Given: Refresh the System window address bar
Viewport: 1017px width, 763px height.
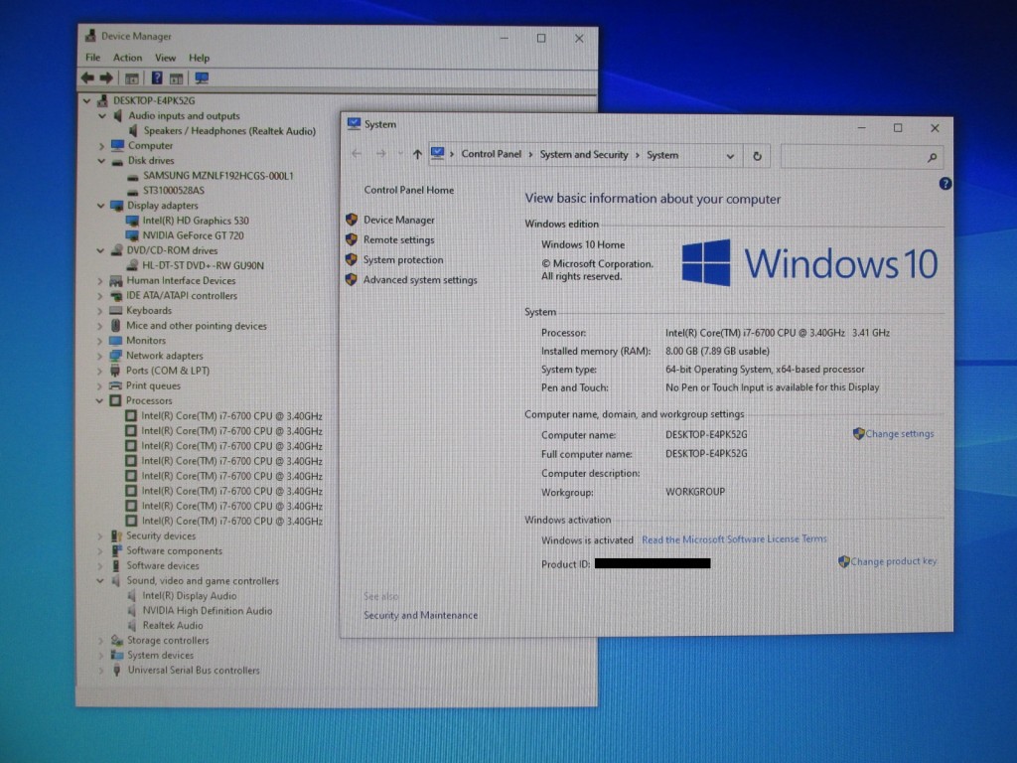Looking at the screenshot, I should (757, 156).
